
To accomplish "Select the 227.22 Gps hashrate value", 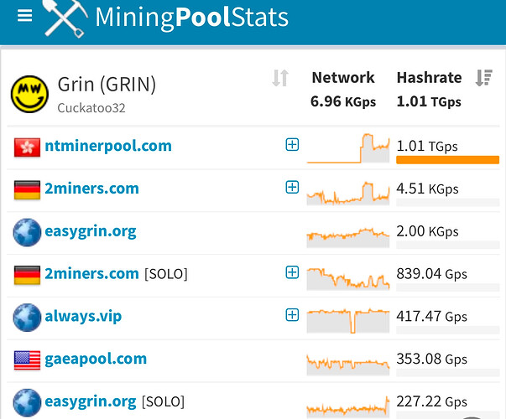I will [x=432, y=401].
